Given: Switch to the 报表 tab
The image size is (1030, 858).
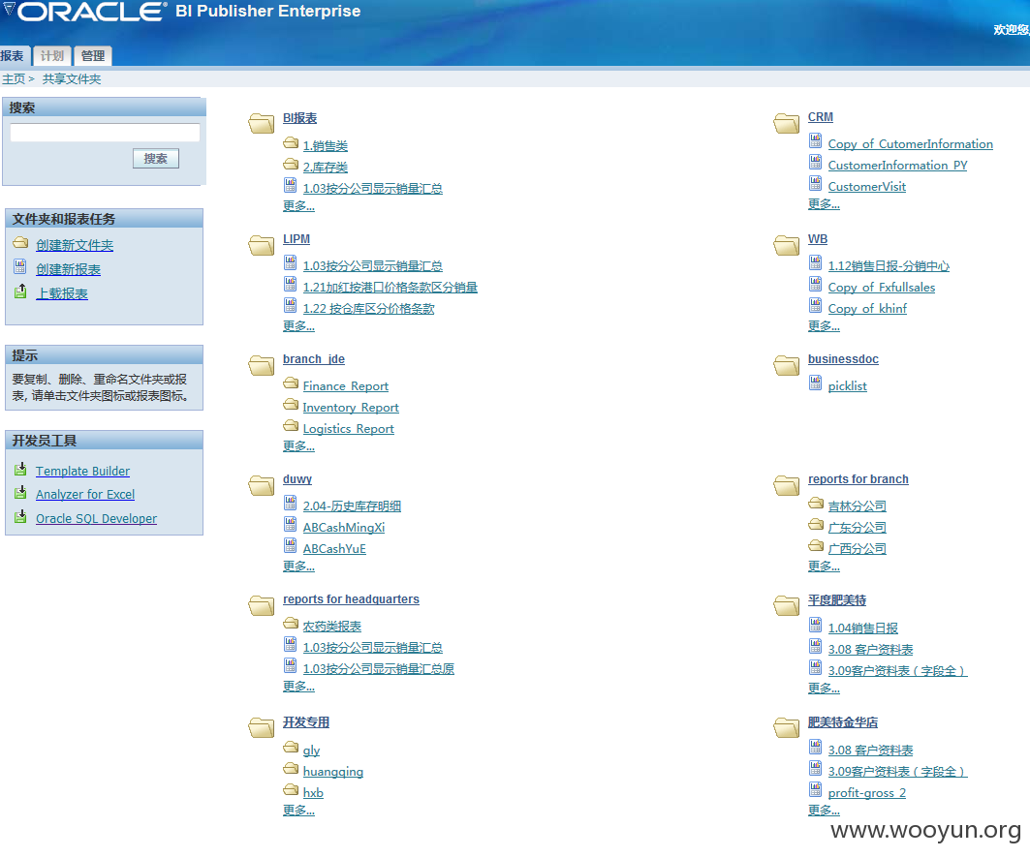Looking at the screenshot, I should point(13,56).
